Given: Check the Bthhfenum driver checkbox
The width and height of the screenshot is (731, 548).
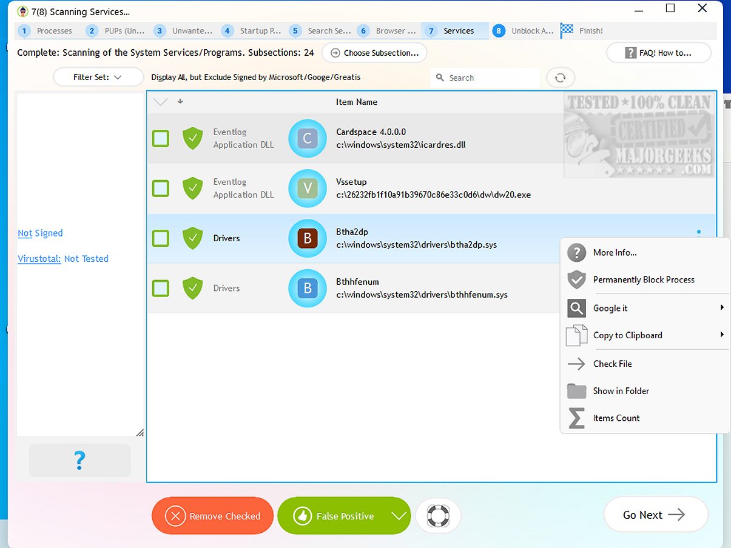Looking at the screenshot, I should pos(161,289).
